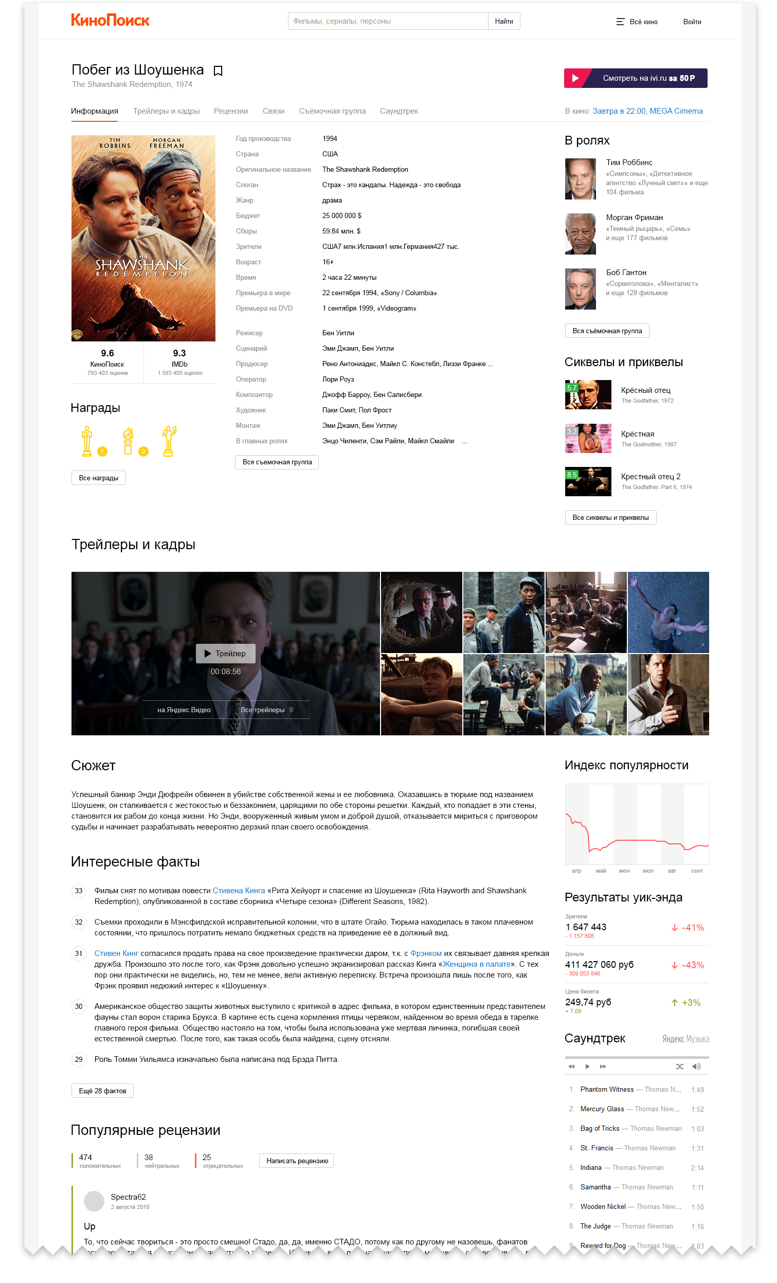
Task: Click Все сиквелы и приквелы button
Action: coord(610,518)
